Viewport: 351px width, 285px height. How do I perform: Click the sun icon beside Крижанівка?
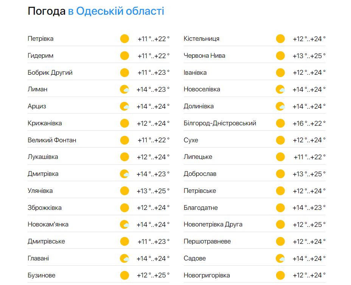124,123
